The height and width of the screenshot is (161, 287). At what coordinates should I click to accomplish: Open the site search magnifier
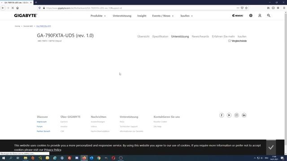tap(269, 16)
